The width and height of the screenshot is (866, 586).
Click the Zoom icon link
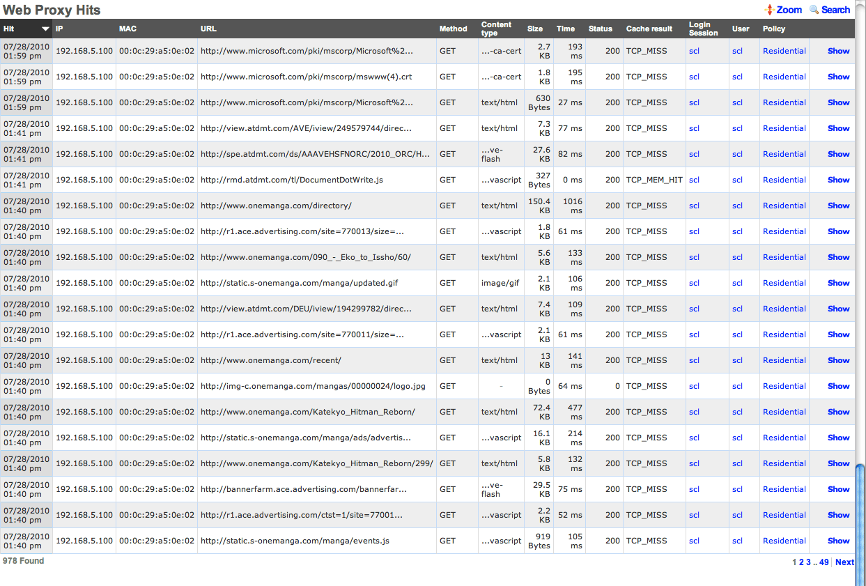click(x=784, y=10)
